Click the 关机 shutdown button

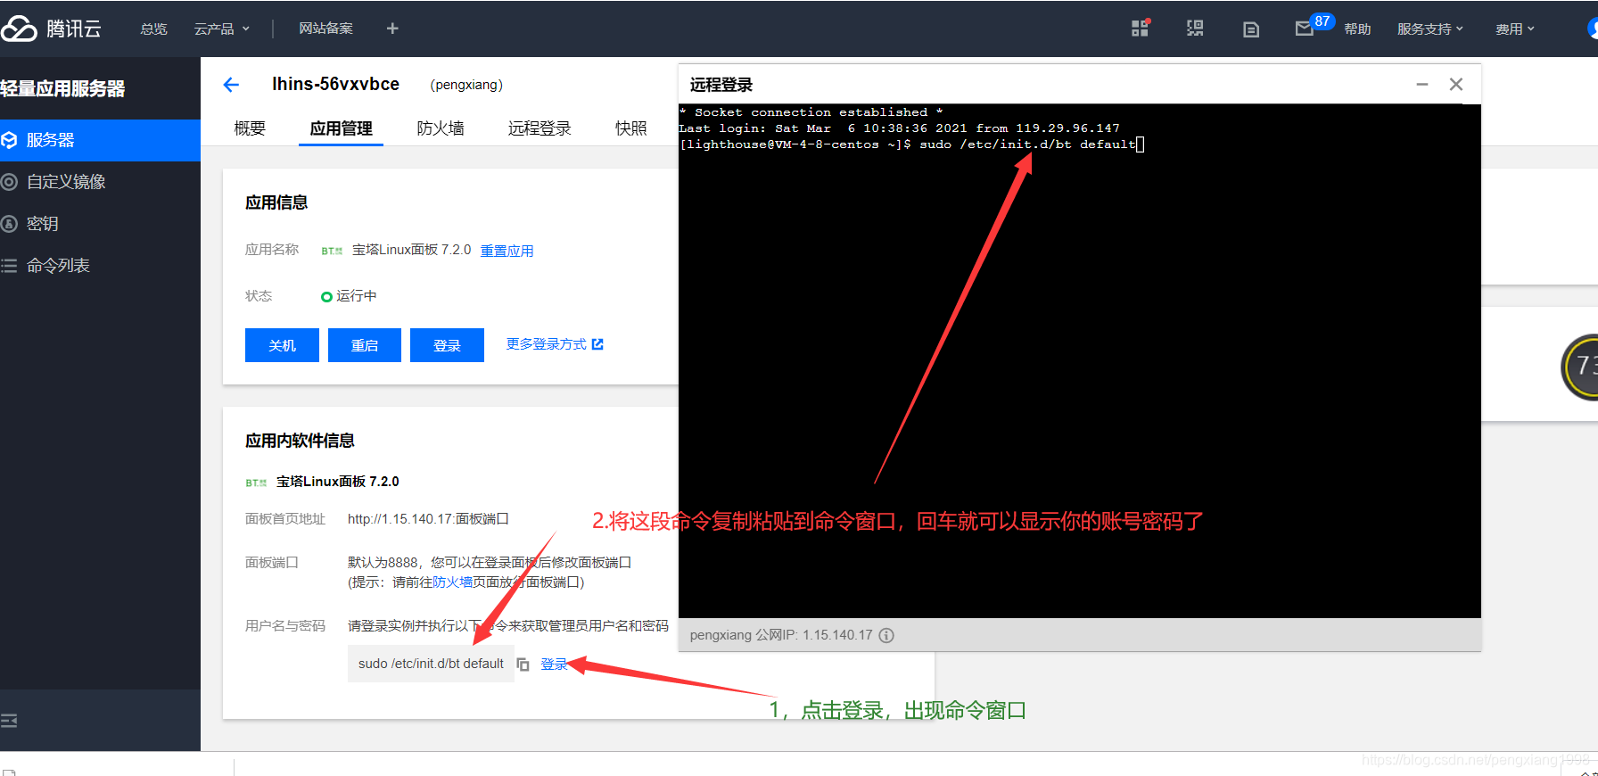pyautogui.click(x=282, y=345)
